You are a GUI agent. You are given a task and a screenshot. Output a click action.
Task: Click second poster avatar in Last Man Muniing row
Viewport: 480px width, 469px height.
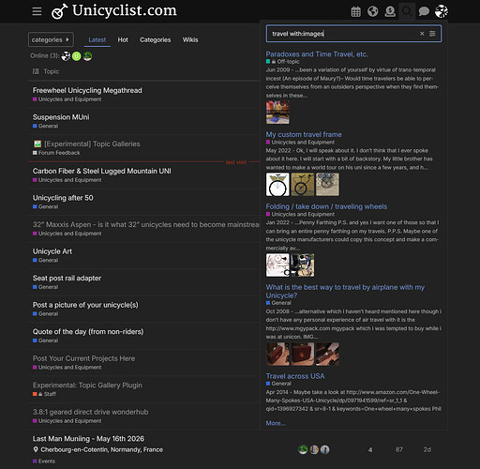(x=314, y=449)
